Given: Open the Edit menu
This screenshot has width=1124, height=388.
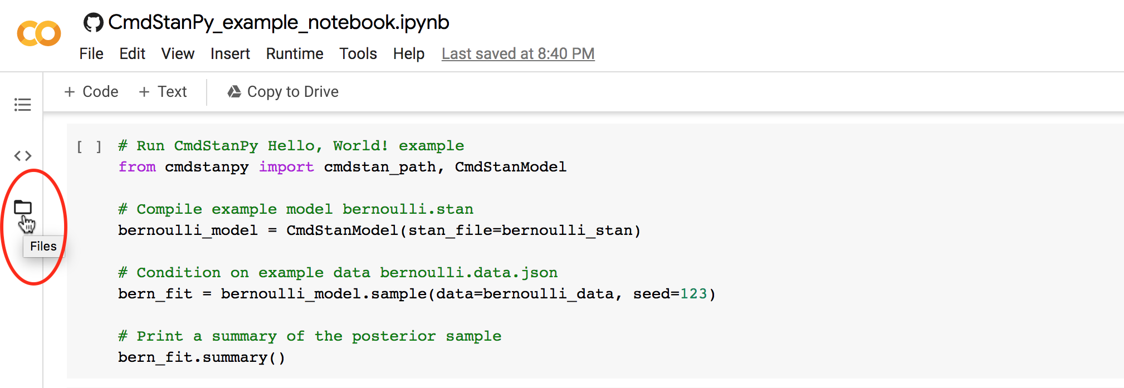Looking at the screenshot, I should (132, 54).
